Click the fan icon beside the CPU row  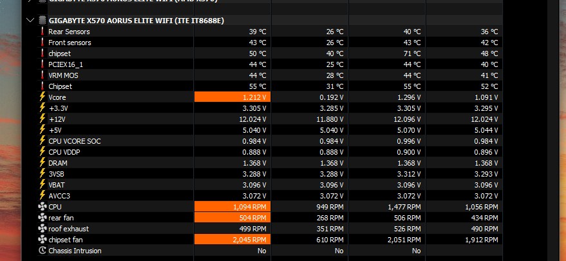click(x=42, y=207)
